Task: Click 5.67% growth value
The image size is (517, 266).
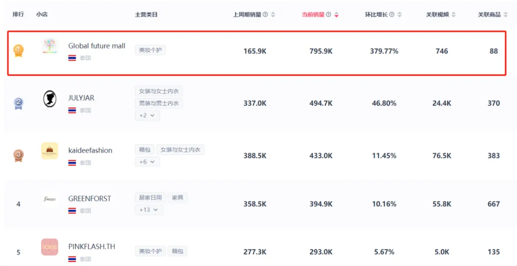Action: [384, 252]
